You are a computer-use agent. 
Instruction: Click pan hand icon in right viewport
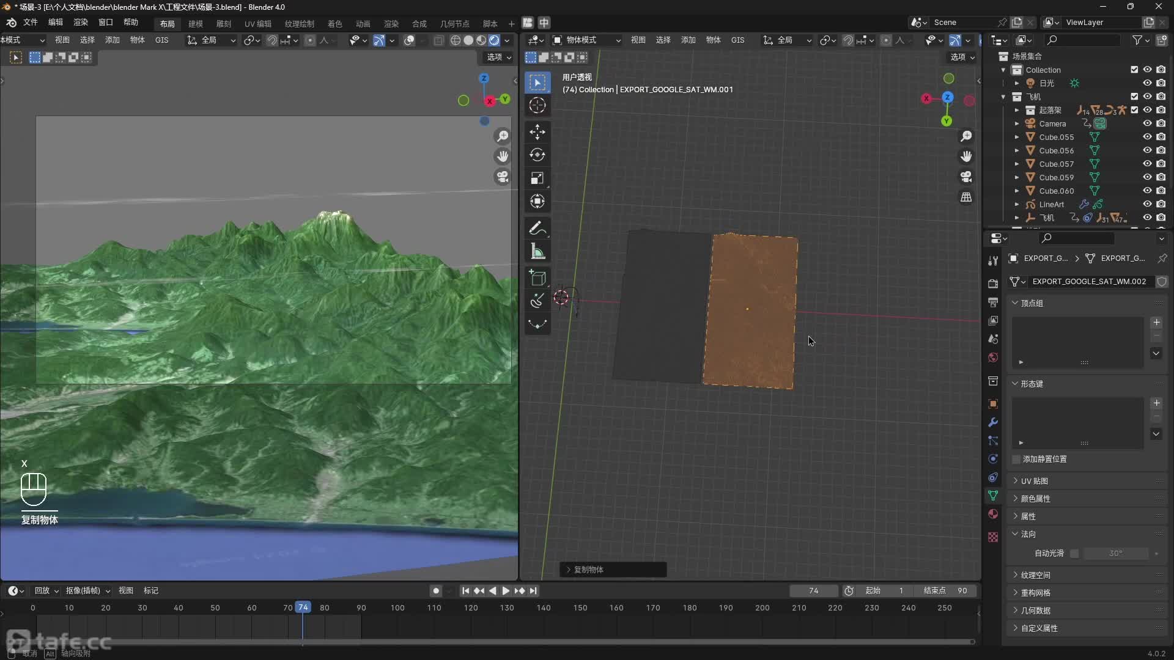click(966, 156)
